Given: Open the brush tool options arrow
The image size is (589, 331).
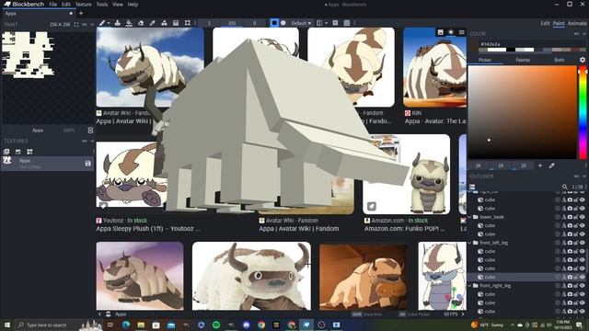Looking at the screenshot, I should click(109, 23).
